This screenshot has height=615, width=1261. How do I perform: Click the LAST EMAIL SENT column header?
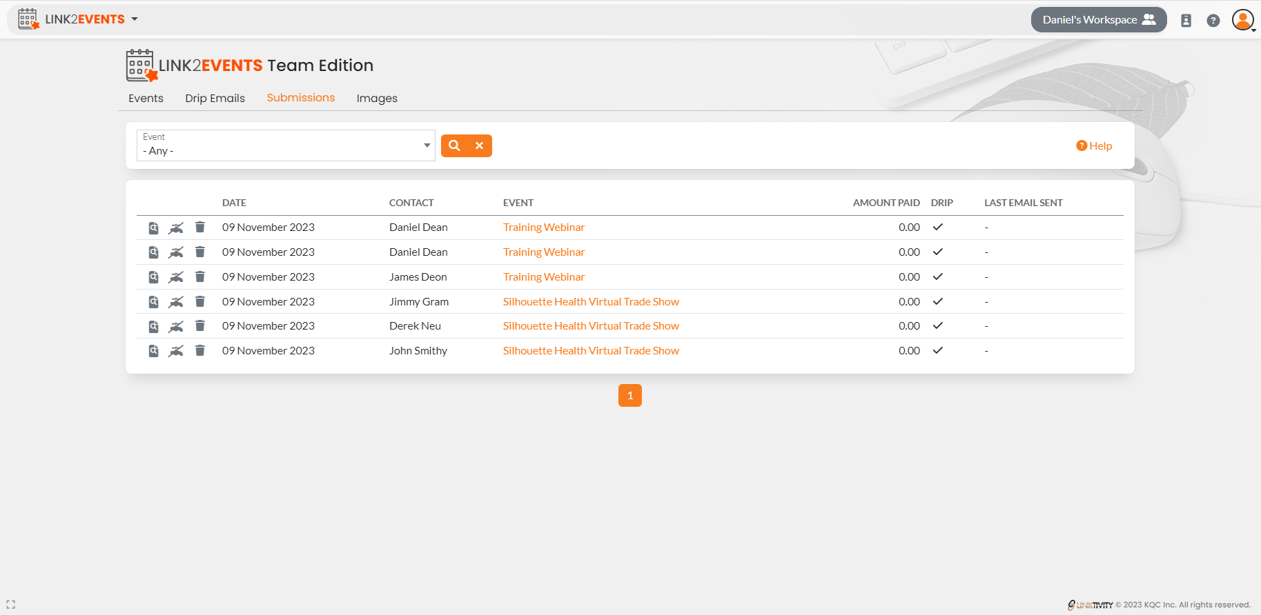1024,203
